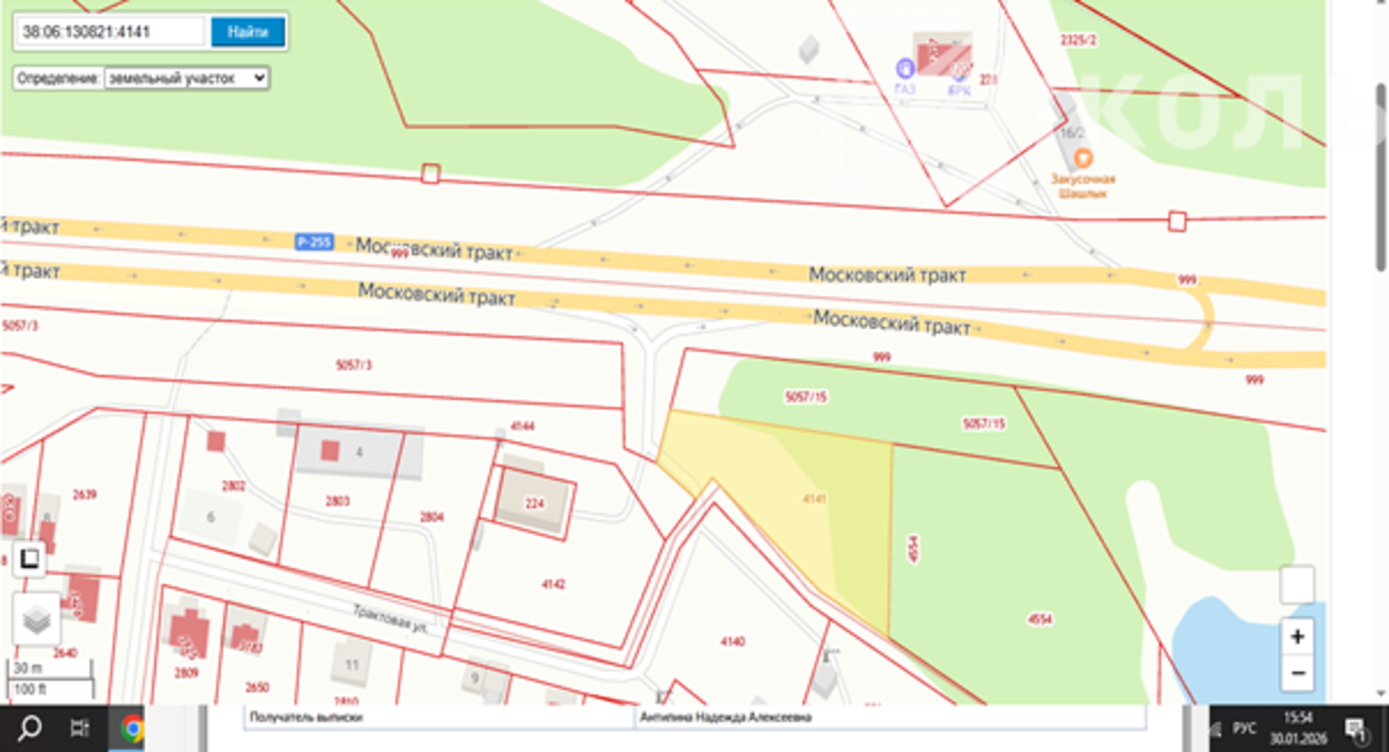Select parcel labeled 2804
The width and height of the screenshot is (1389, 752).
431,517
